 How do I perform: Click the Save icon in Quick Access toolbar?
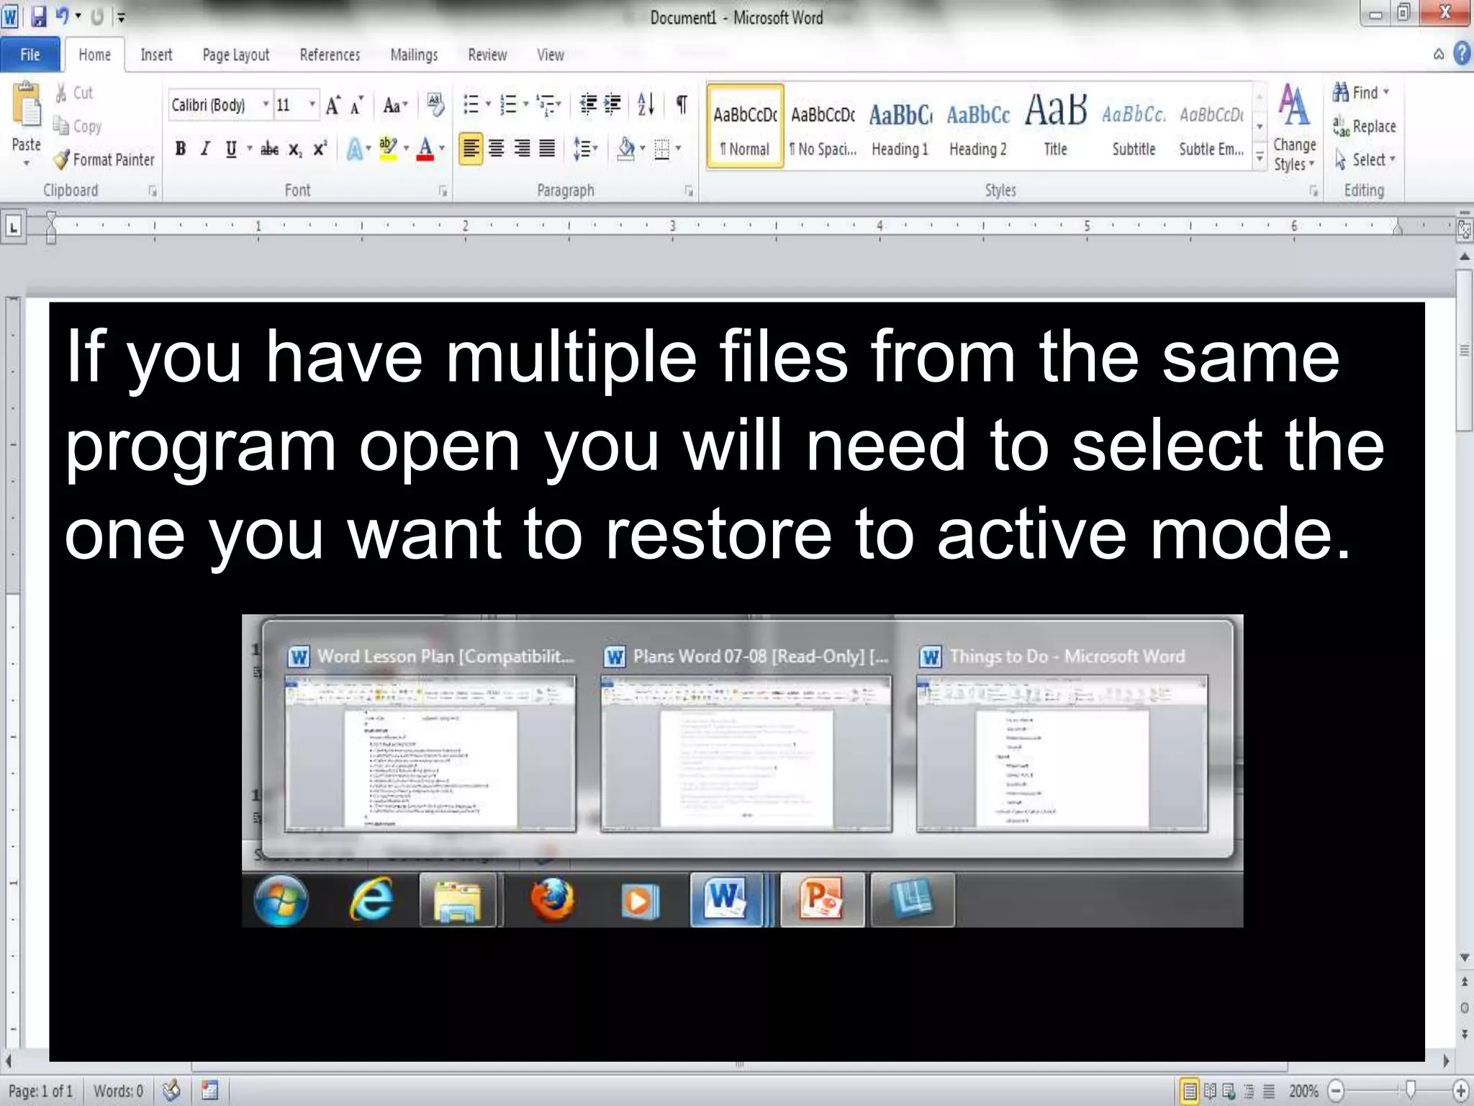[x=39, y=17]
